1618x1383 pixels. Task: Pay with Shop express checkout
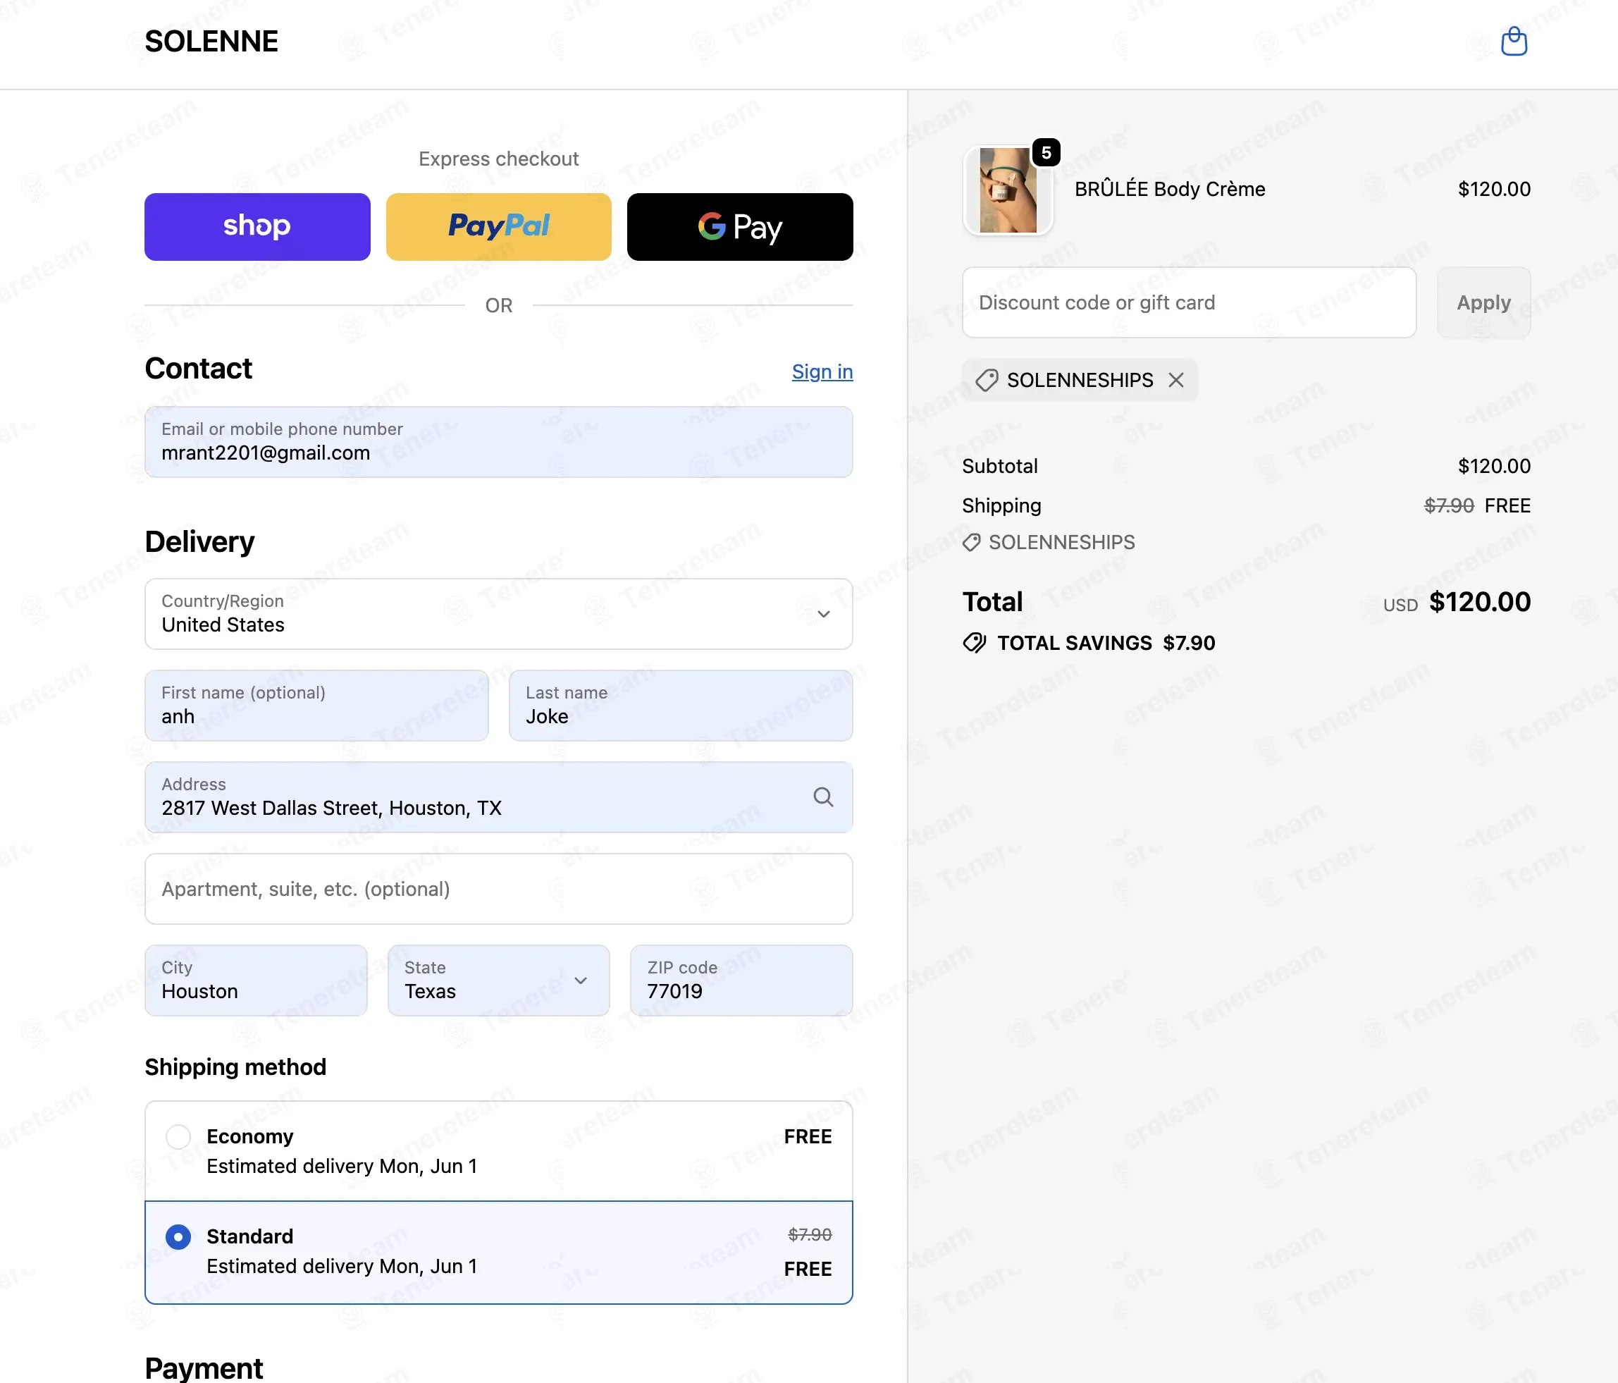point(257,226)
